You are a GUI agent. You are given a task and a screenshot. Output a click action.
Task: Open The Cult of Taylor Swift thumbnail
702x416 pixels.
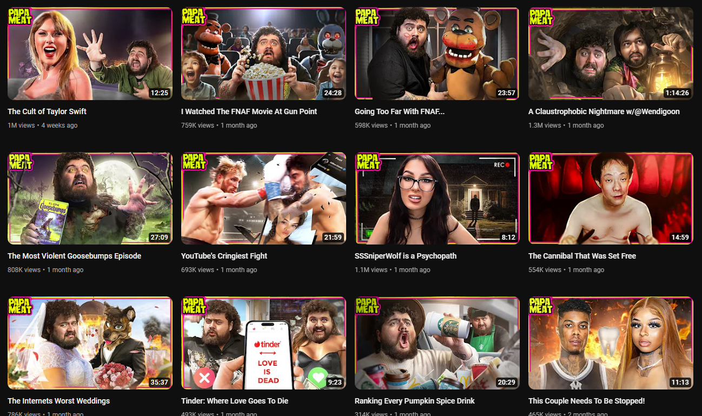(90, 54)
